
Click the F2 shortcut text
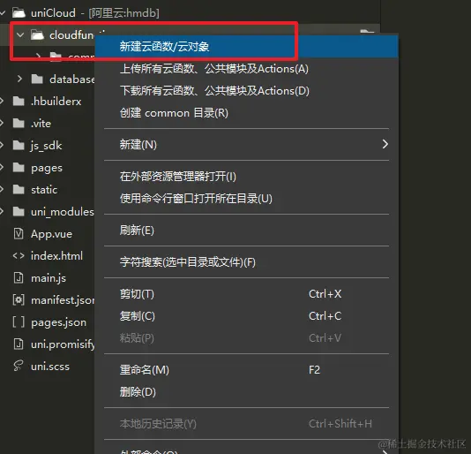[314, 370]
